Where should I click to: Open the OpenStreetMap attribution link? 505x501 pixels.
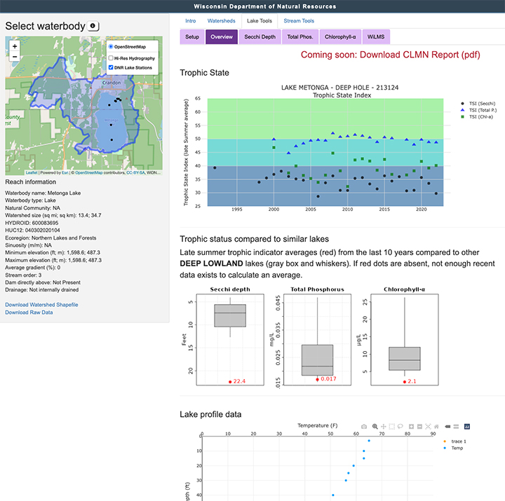tap(89, 173)
